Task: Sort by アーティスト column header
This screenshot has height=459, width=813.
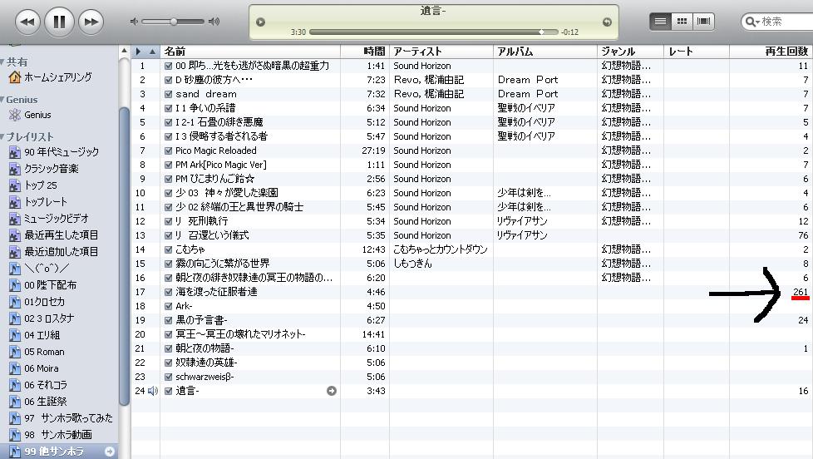Action: [x=441, y=52]
